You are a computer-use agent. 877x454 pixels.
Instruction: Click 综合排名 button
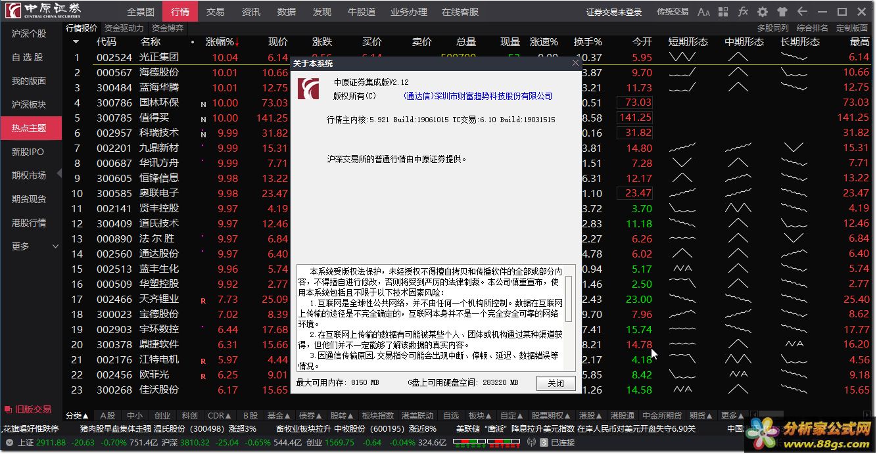[x=812, y=28]
